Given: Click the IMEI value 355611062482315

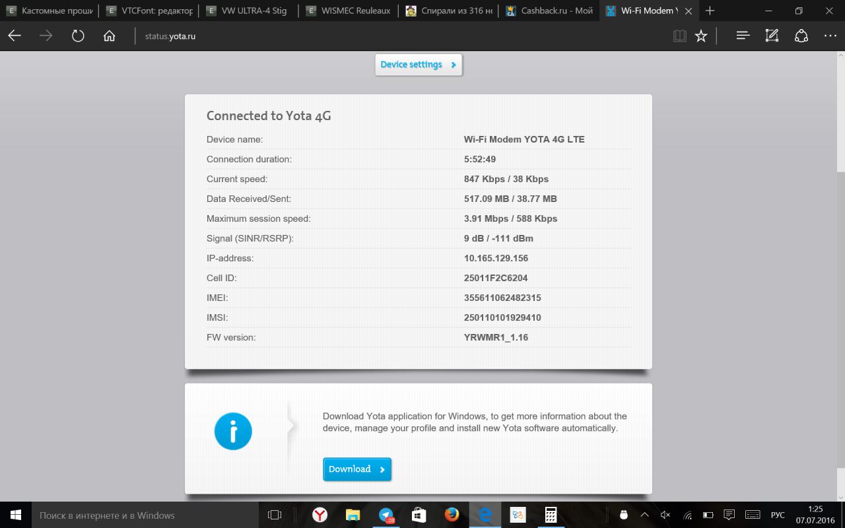Looking at the screenshot, I should (x=502, y=298).
